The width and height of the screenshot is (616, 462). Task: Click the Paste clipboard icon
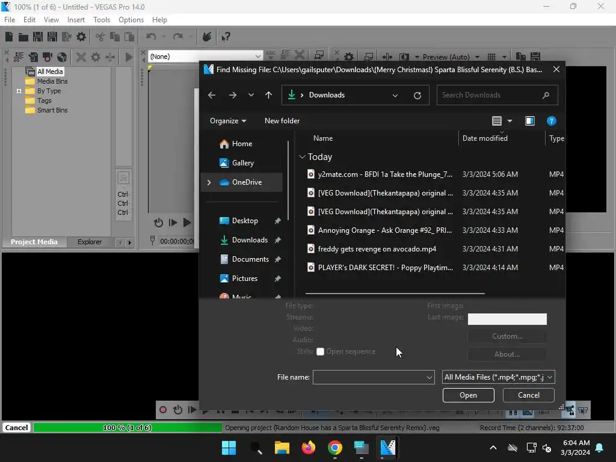(129, 37)
